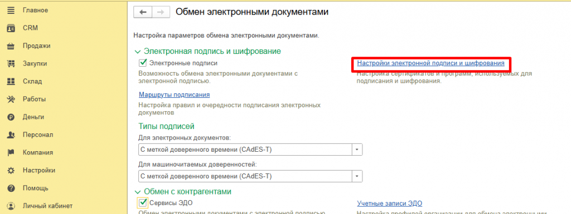Image resolution: width=571 pixels, height=214 pixels.
Task: Collapse the Обмен с контрагентами section
Action: coord(137,192)
